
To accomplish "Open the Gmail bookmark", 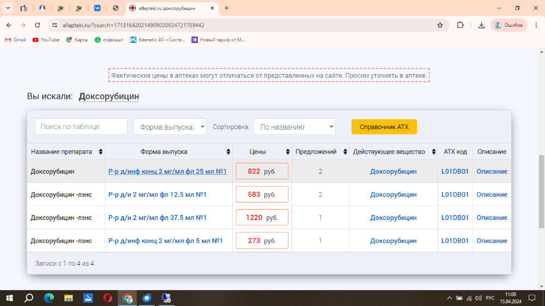I will click(15, 40).
